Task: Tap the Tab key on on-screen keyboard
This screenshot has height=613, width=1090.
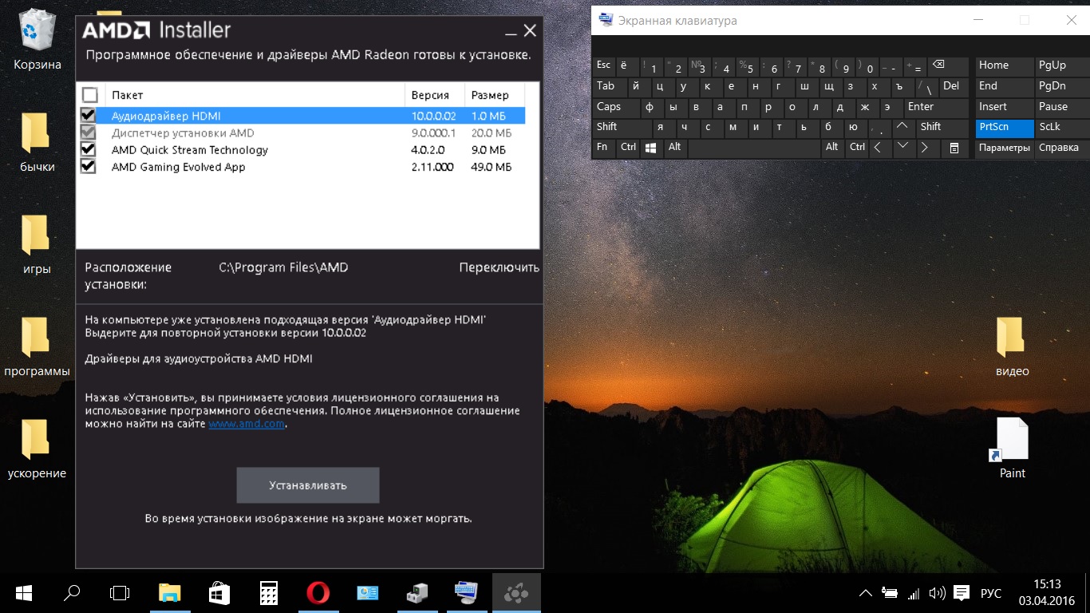Action: 609,86
